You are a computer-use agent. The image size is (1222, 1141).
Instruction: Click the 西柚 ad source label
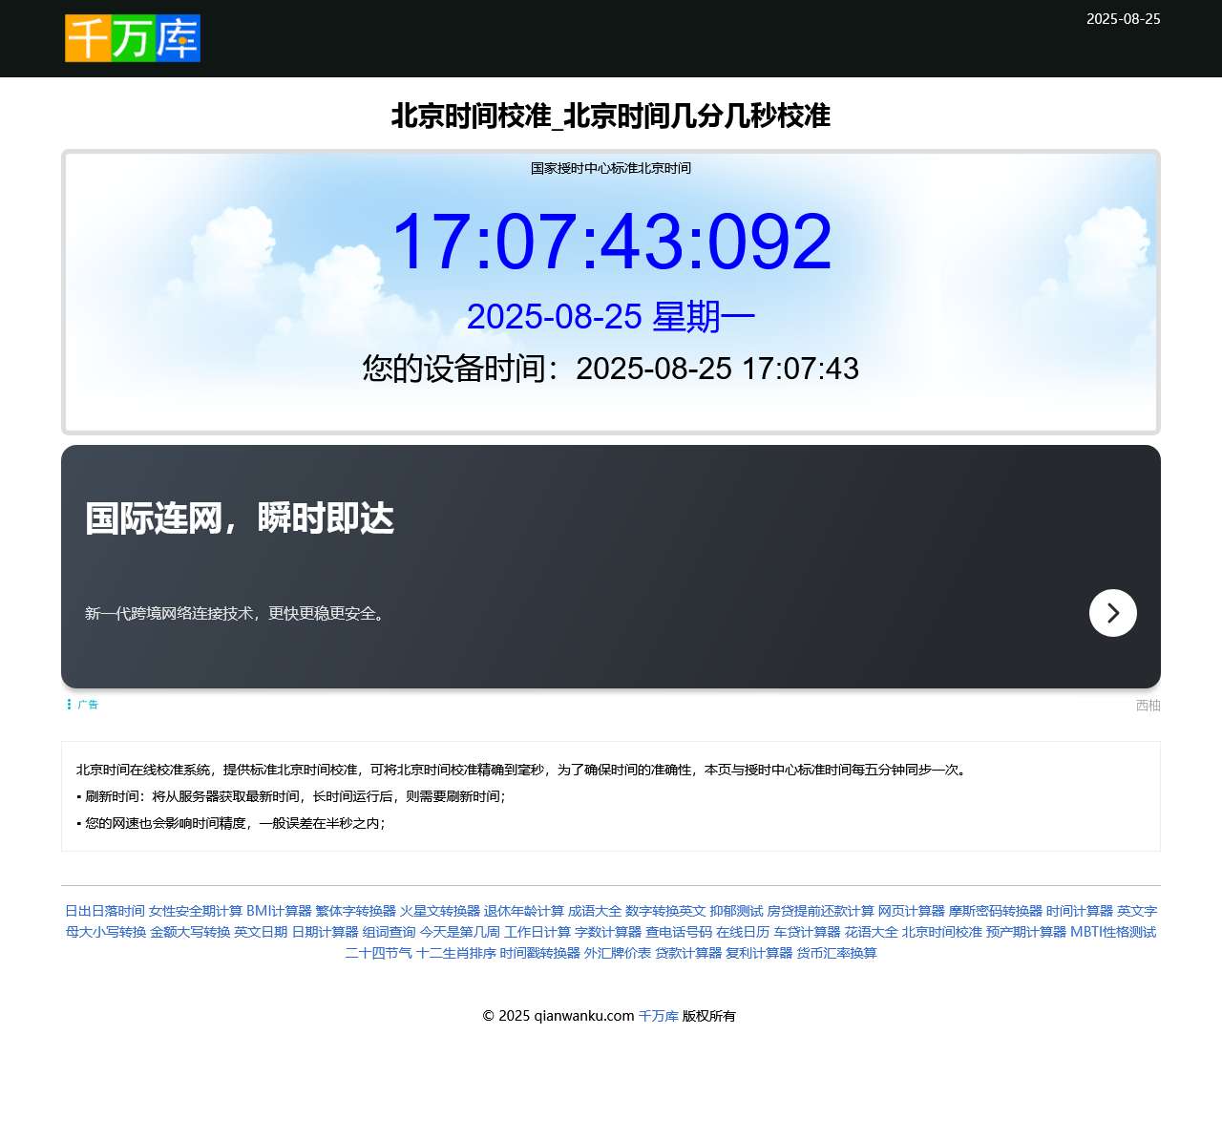[1148, 706]
